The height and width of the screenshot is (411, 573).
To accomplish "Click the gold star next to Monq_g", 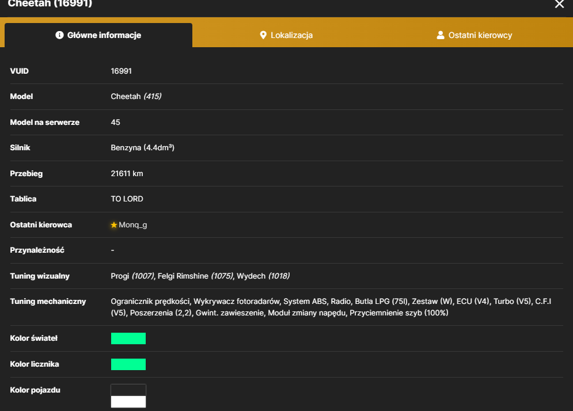I will 114,224.
